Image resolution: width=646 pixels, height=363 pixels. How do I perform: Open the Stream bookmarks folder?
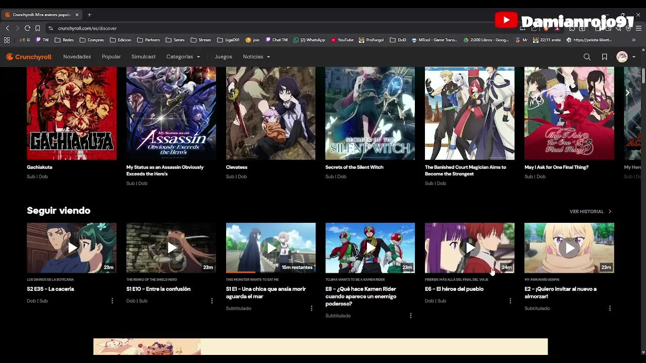coord(201,40)
